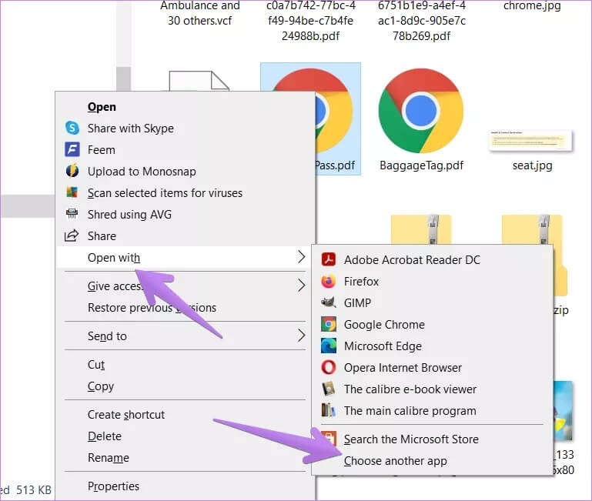Viewport: 592px width, 501px height.
Task: Click the AVG shredder icon
Action: pos(72,214)
